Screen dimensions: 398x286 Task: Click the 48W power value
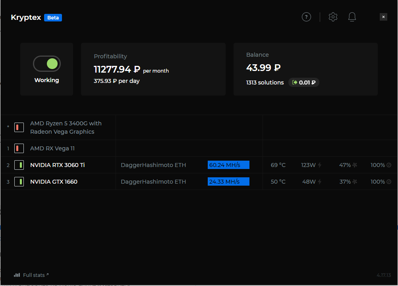coord(309,182)
